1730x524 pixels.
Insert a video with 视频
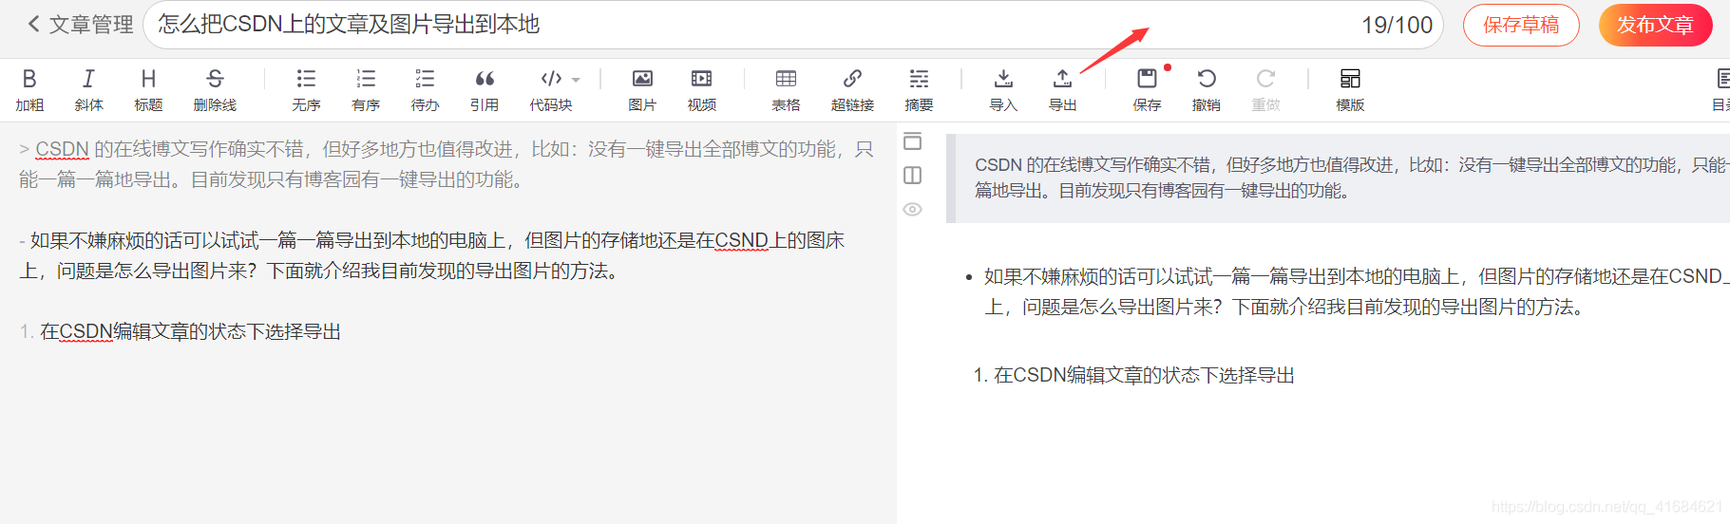pyautogui.click(x=702, y=90)
